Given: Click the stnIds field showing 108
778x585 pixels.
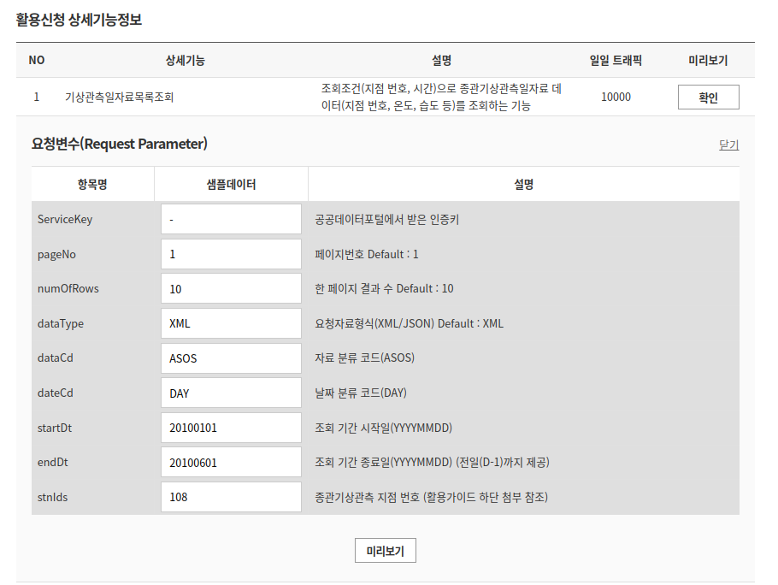Looking at the screenshot, I should click(x=231, y=497).
